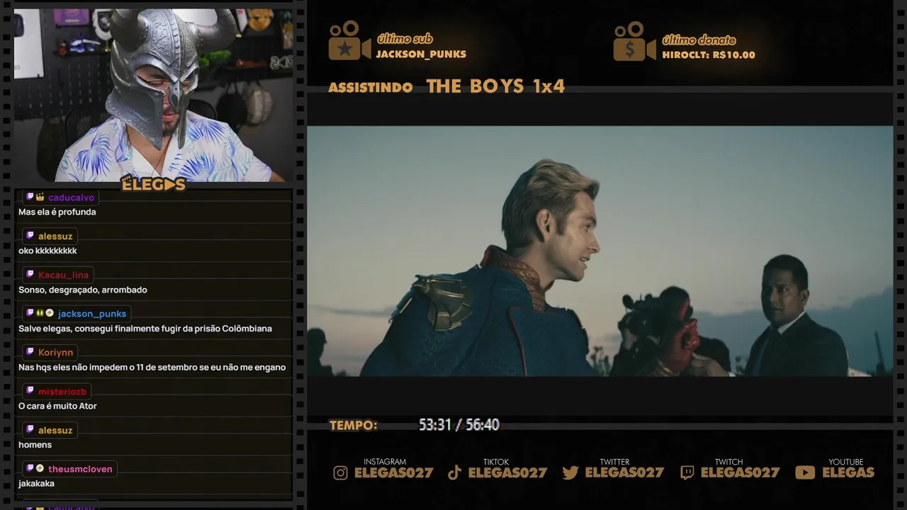Viewport: 907px width, 510px height.
Task: Click message 'jakakaka' in chat
Action: pos(37,484)
